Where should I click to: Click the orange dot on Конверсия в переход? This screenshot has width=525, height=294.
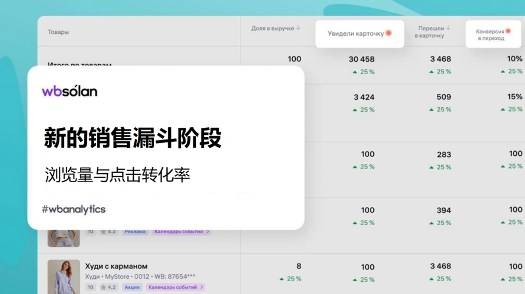click(508, 31)
